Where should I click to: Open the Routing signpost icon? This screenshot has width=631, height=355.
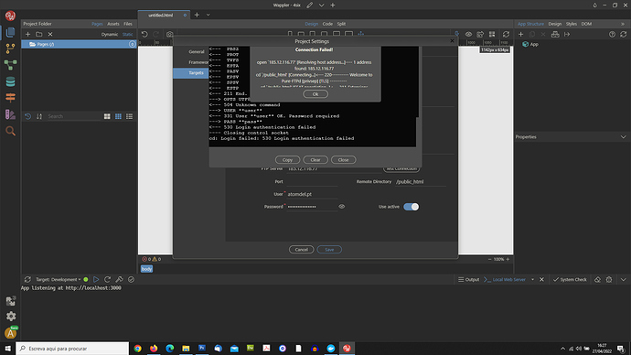10,98
